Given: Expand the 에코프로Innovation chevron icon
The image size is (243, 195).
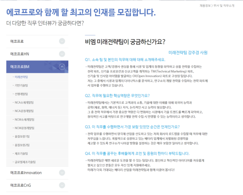Looking at the screenshot, I should pos(62,172).
